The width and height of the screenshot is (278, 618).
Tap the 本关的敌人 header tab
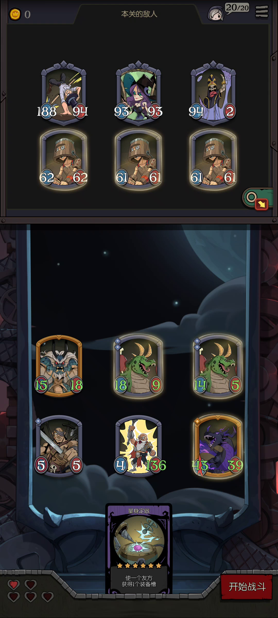point(139,14)
